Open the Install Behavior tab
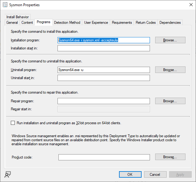The image size is (196, 182). point(18,17)
